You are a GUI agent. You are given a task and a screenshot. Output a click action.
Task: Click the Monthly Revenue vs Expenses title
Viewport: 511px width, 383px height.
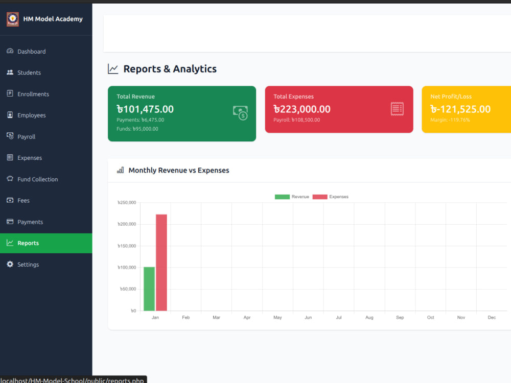coord(178,171)
